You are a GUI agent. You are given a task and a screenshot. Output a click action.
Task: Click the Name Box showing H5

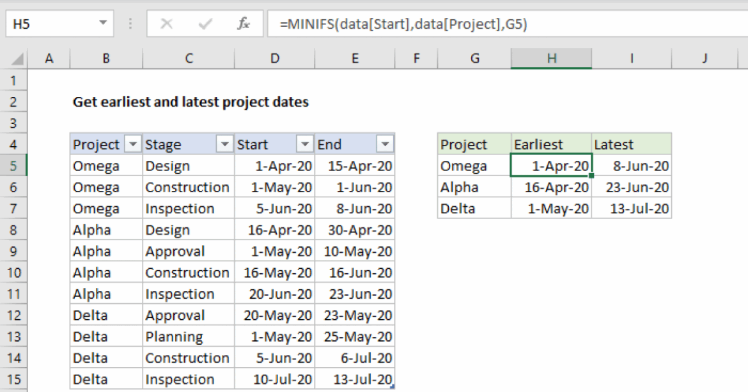[x=51, y=24]
